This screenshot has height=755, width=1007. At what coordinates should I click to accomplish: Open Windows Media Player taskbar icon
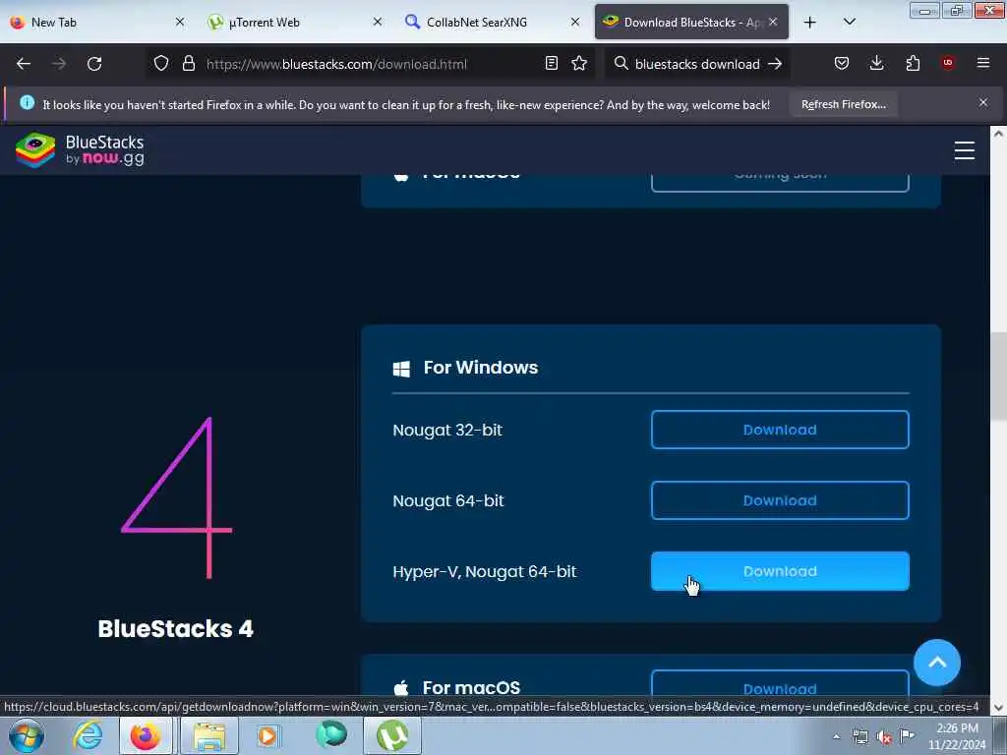tap(268, 735)
